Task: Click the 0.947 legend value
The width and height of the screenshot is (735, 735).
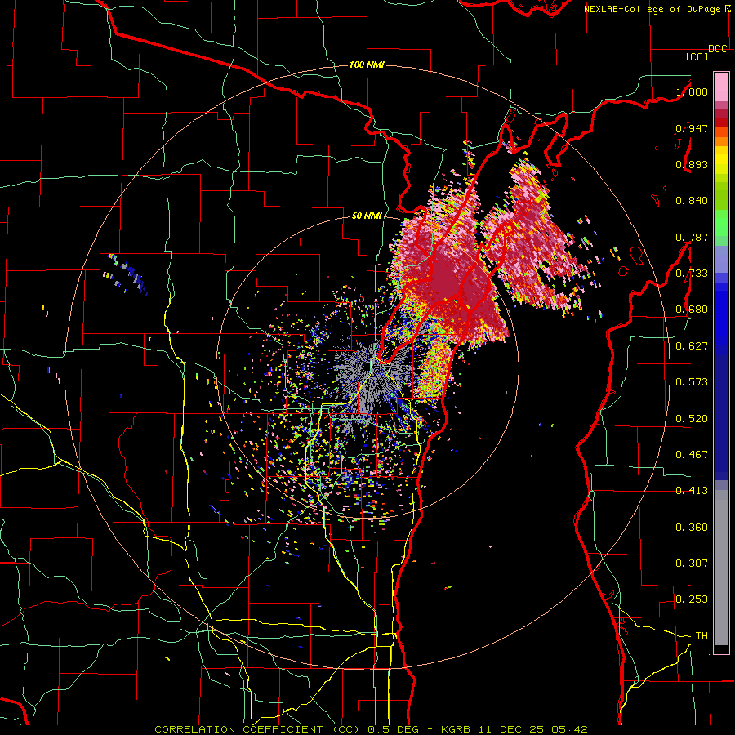Action: [692, 128]
